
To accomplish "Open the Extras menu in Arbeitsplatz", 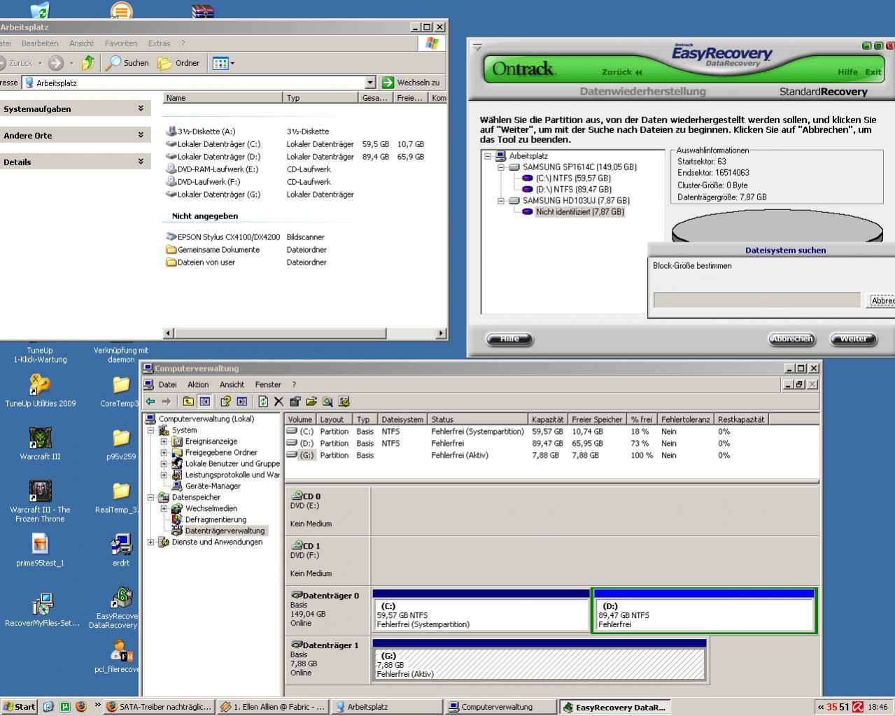I will (x=159, y=43).
